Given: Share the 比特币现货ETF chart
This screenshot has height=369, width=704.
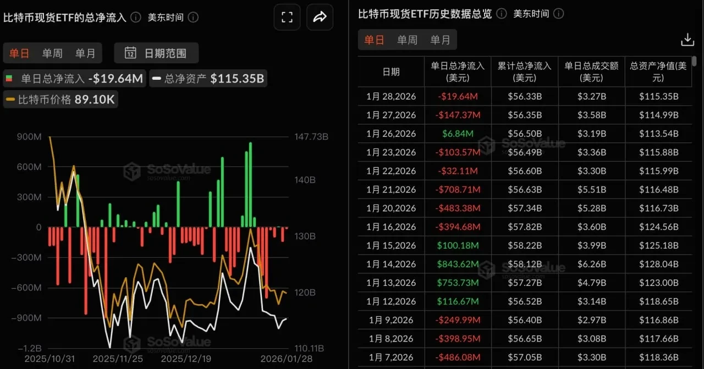Looking at the screenshot, I should pyautogui.click(x=320, y=17).
